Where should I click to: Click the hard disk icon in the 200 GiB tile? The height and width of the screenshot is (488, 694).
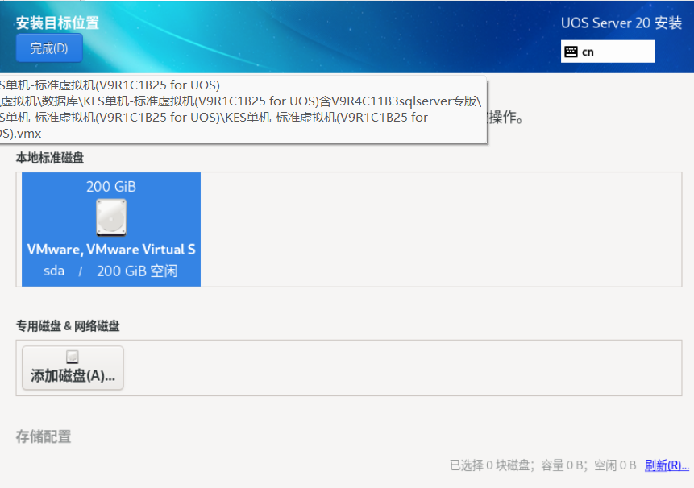[x=111, y=217]
